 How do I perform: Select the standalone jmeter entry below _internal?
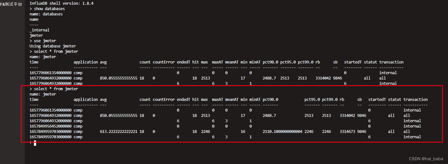click(x=36, y=36)
